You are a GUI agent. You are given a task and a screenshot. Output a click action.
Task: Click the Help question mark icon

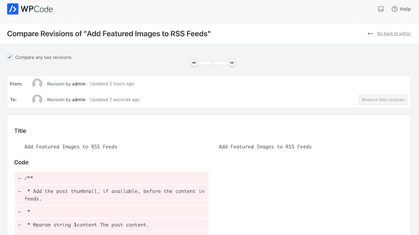(x=394, y=9)
